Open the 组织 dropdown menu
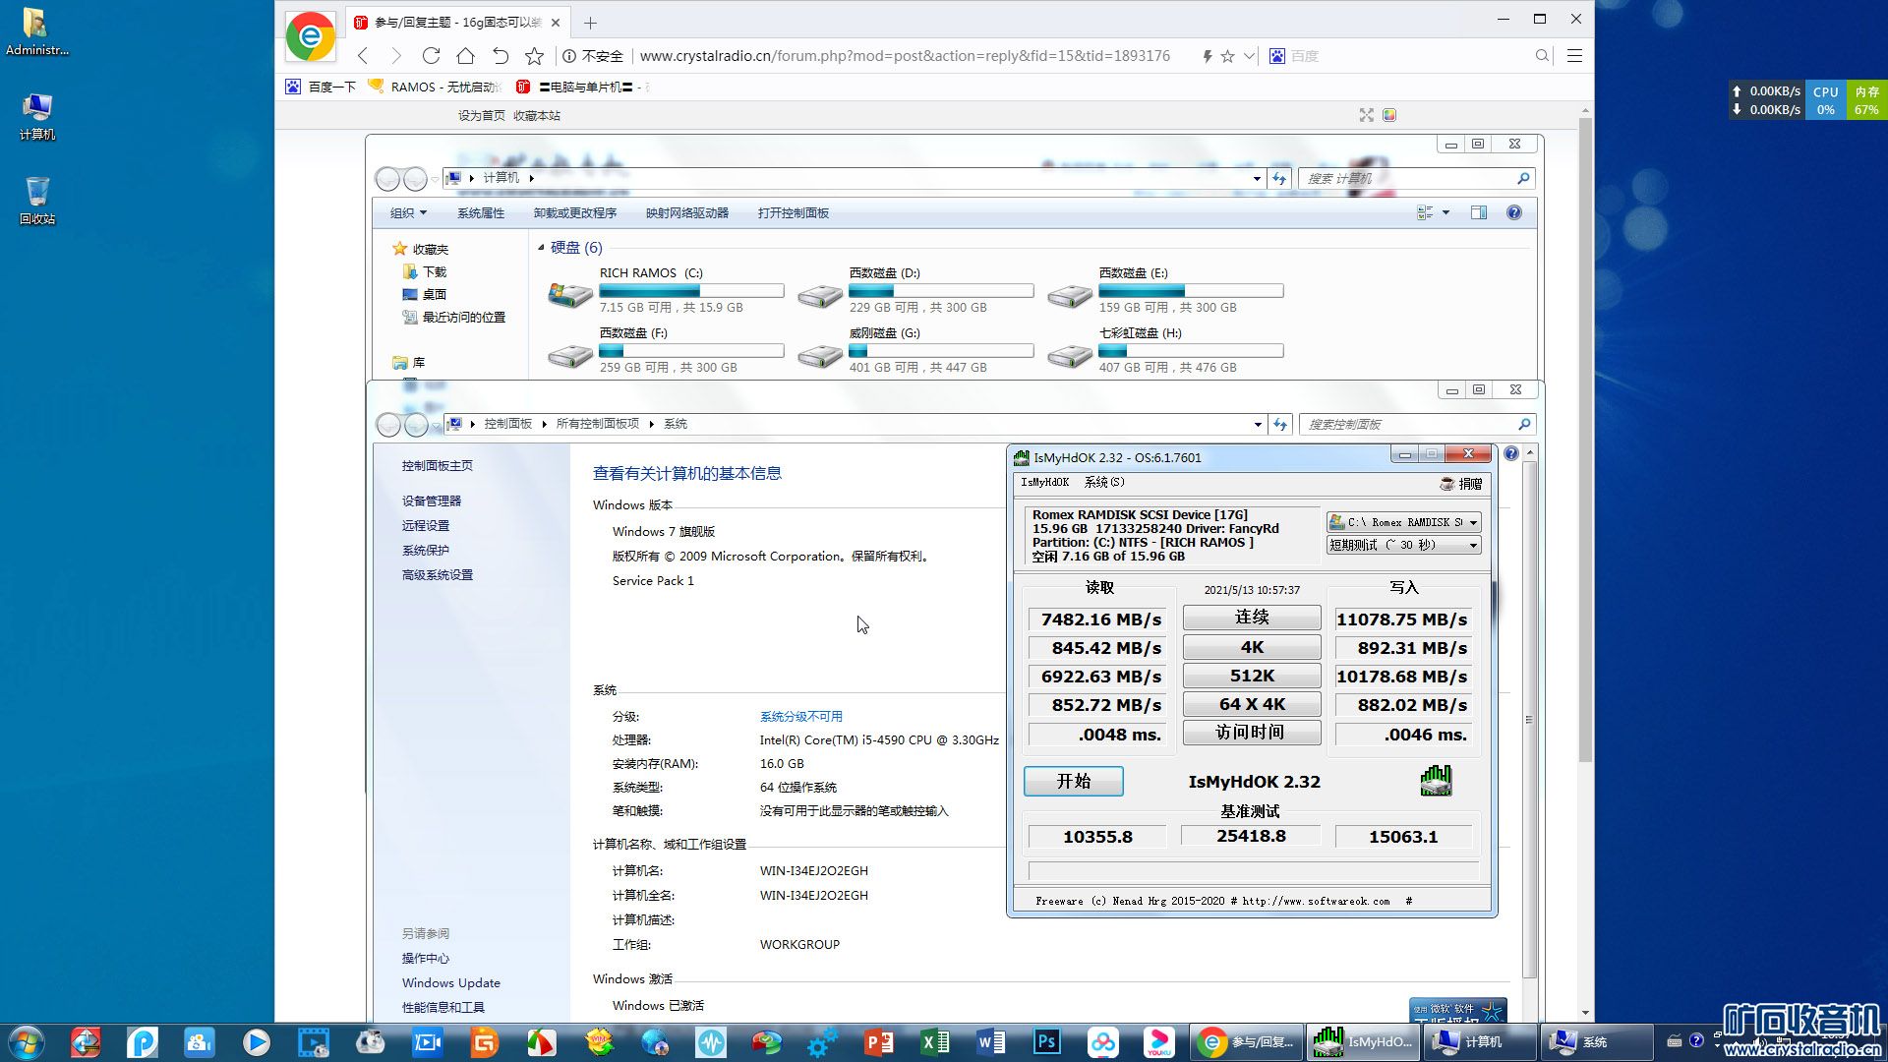Image resolution: width=1888 pixels, height=1062 pixels. pyautogui.click(x=408, y=212)
